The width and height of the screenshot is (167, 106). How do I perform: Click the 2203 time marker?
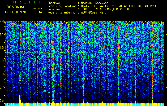(x=49, y=23)
